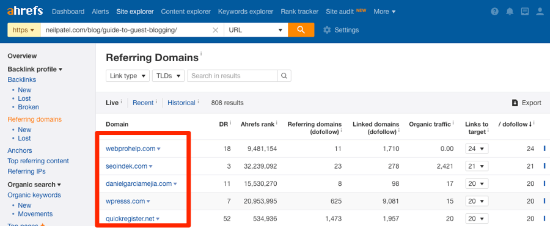
Task: Open Keywords explorer
Action: click(x=246, y=12)
